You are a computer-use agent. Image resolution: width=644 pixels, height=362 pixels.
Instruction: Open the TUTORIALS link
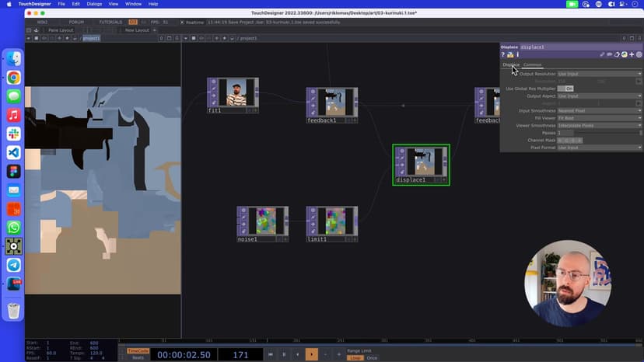pyautogui.click(x=110, y=22)
